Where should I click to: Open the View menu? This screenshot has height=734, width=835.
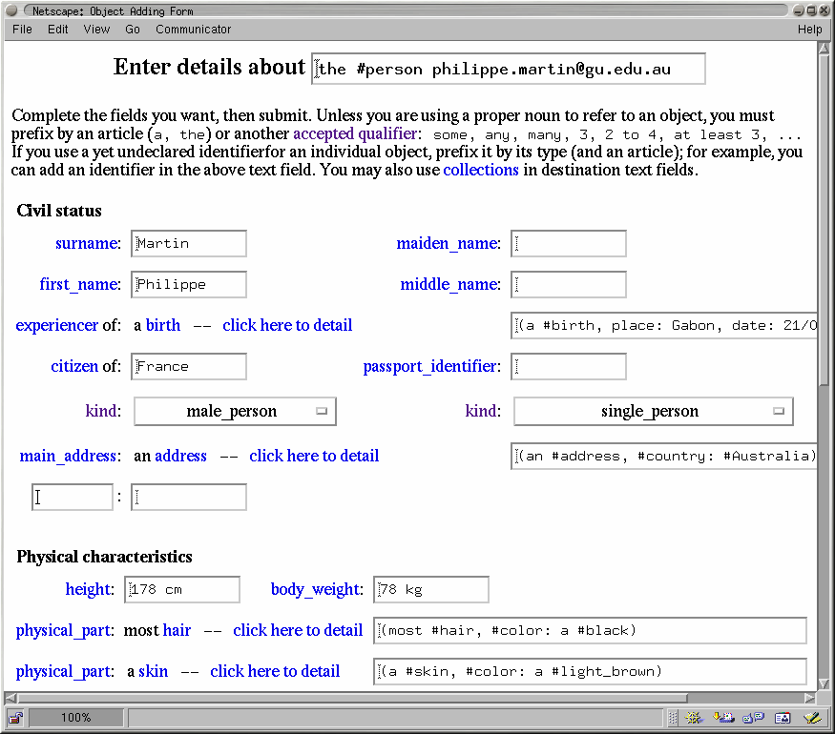(x=96, y=30)
